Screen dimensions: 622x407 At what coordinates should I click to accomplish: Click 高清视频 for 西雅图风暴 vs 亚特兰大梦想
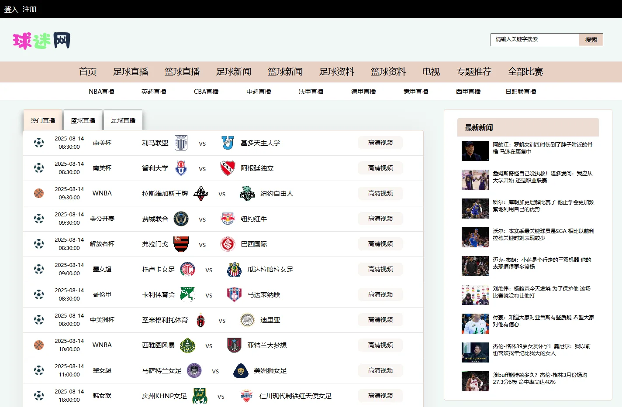(x=380, y=345)
